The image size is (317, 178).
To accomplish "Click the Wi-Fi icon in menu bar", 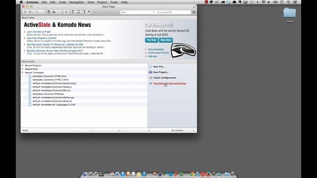I will [x=263, y=2].
